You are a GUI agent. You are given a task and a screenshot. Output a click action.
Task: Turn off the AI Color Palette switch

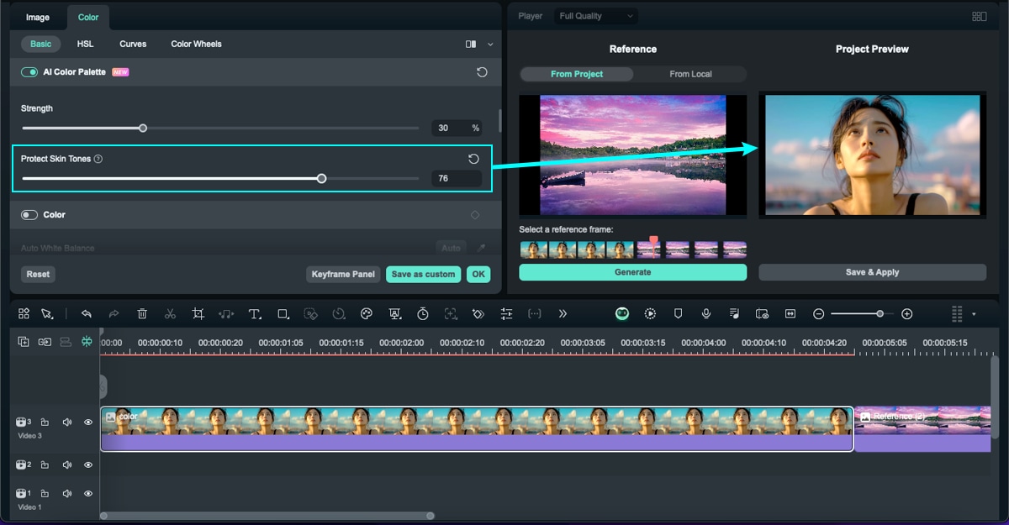(29, 72)
